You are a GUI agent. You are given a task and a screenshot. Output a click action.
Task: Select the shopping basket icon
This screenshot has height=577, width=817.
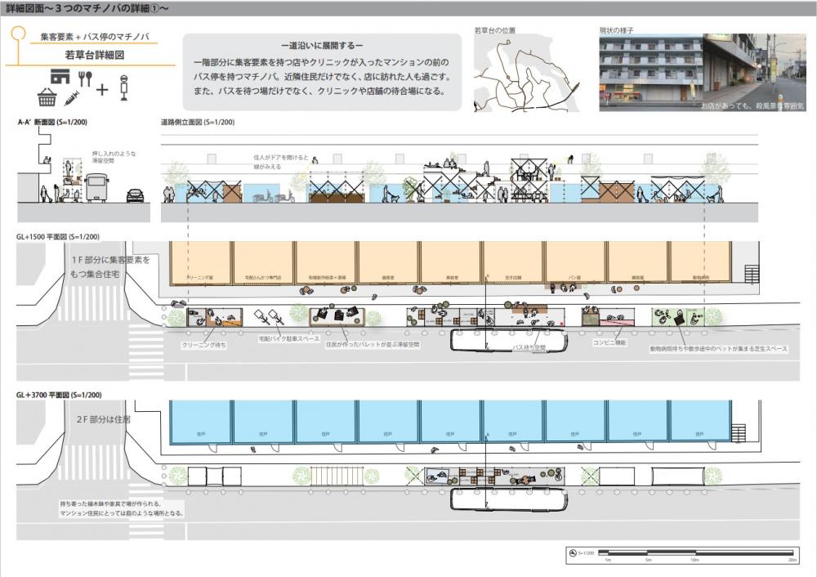point(47,99)
